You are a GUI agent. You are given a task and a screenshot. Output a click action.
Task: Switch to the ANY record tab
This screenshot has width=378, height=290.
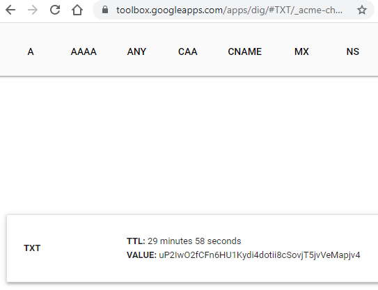[x=136, y=51]
